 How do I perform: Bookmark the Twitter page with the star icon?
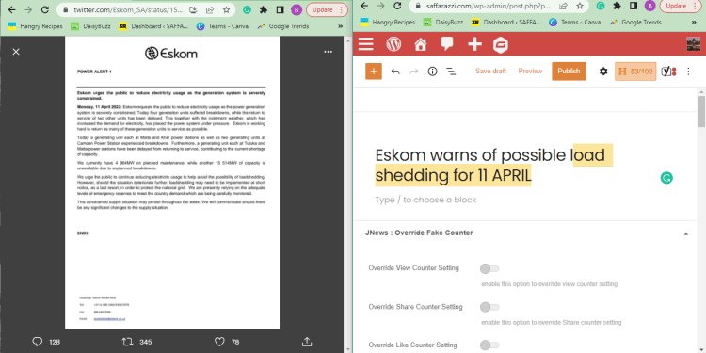(226, 9)
